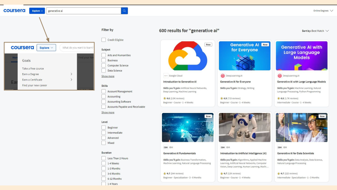The width and height of the screenshot is (337, 190).
Task: Check the Arts and Humanities subject filter
Action: click(x=104, y=55)
